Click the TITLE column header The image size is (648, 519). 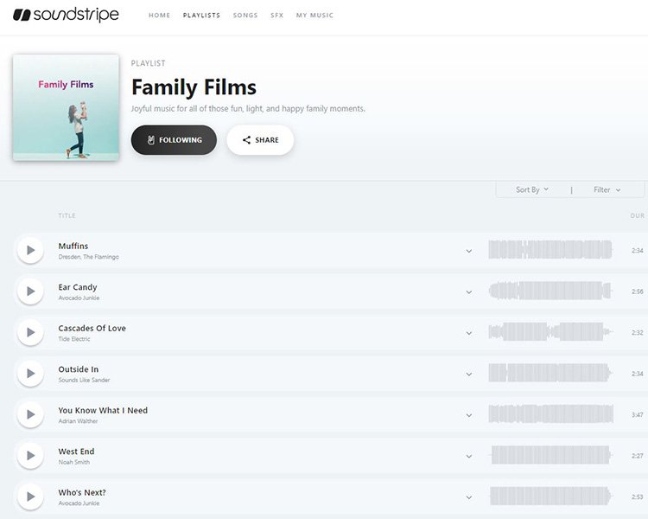coord(67,215)
